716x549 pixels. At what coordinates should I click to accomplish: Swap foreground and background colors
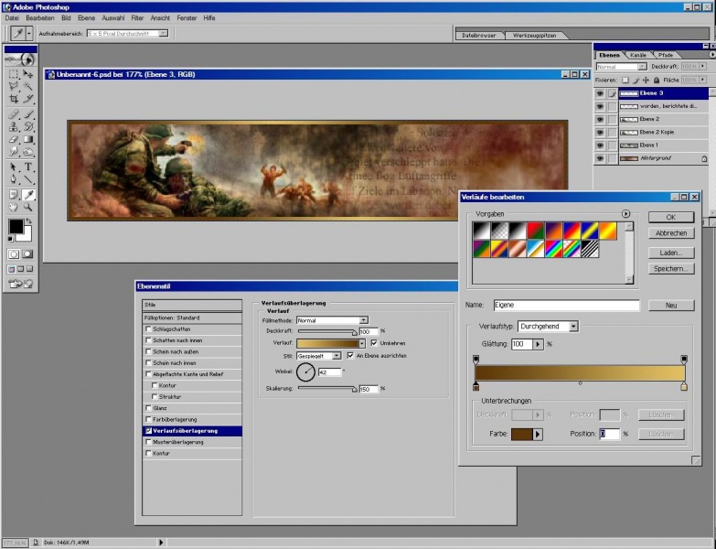[28, 221]
